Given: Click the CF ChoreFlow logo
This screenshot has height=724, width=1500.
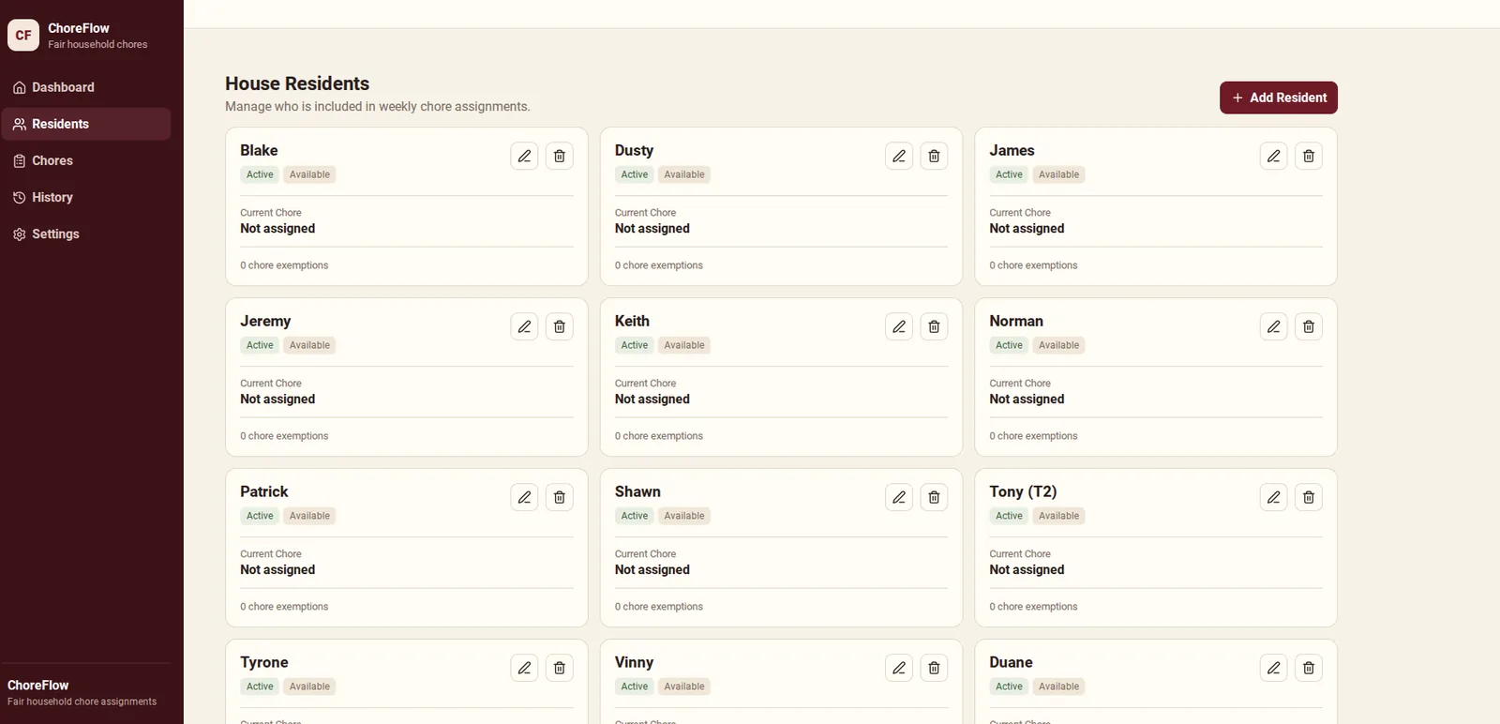Looking at the screenshot, I should (23, 35).
